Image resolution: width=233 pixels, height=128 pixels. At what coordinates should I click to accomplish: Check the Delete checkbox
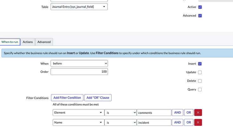click(x=200, y=81)
